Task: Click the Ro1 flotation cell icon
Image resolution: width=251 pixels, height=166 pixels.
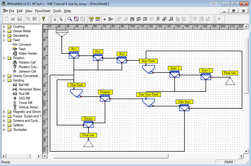Action: (x=74, y=55)
